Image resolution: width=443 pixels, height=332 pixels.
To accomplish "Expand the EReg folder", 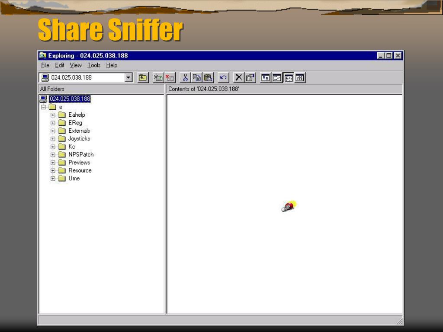I will click(x=53, y=123).
